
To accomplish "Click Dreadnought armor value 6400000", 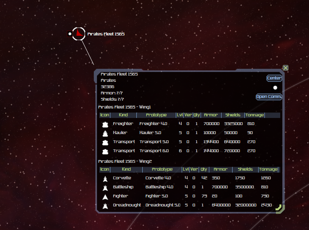I will (x=221, y=205).
